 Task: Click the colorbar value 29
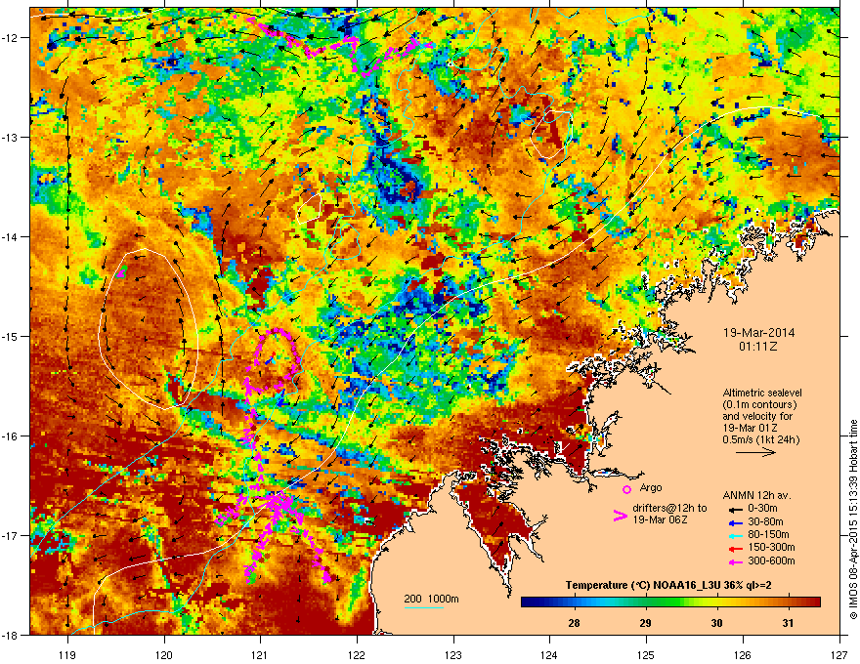645,623
